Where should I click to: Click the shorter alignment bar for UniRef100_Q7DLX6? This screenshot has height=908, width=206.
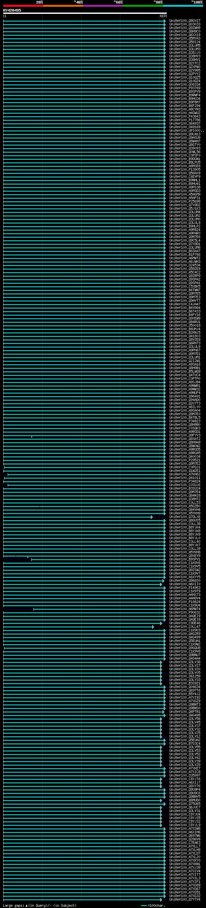pos(78,517)
